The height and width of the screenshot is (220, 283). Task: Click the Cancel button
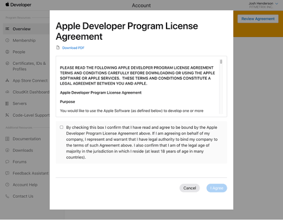tap(190, 188)
